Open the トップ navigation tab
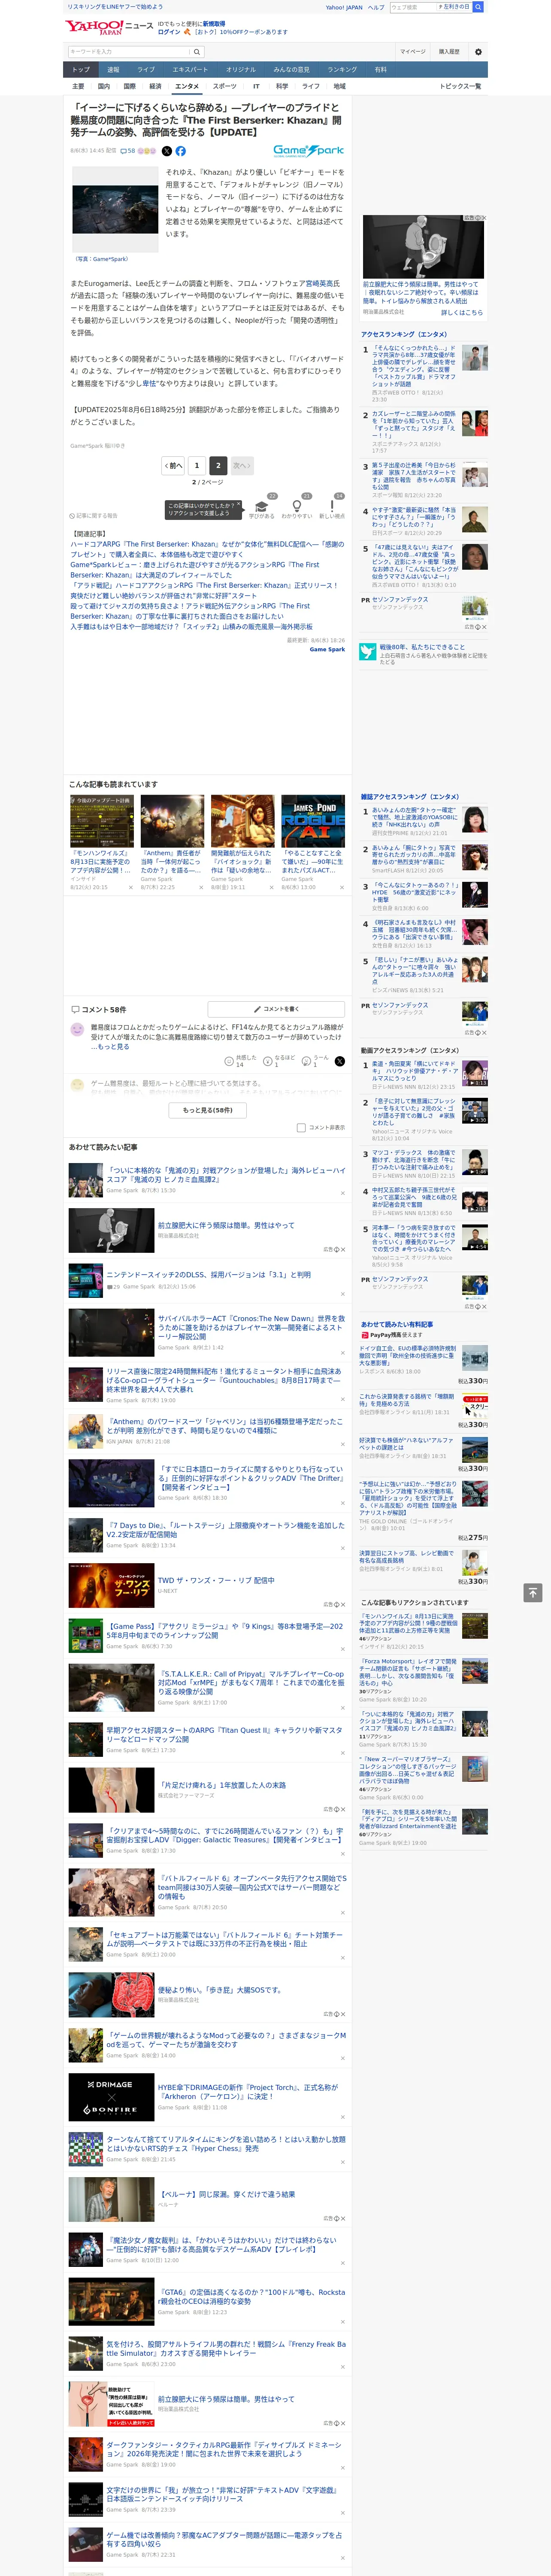 pyautogui.click(x=81, y=70)
